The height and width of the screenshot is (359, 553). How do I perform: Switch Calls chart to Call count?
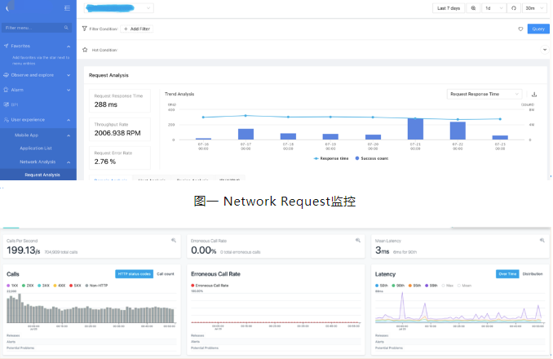coord(166,274)
